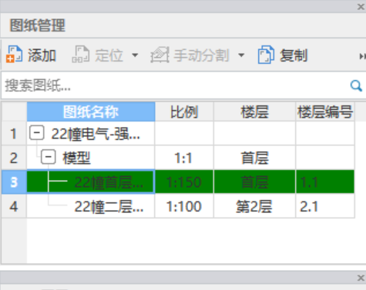The height and width of the screenshot is (290, 366).
Task: Click 首层 floor cell in 模型 row
Action: (x=254, y=158)
